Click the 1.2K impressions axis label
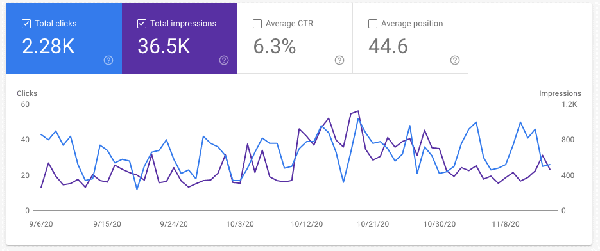The width and height of the screenshot is (600, 251). tap(569, 104)
